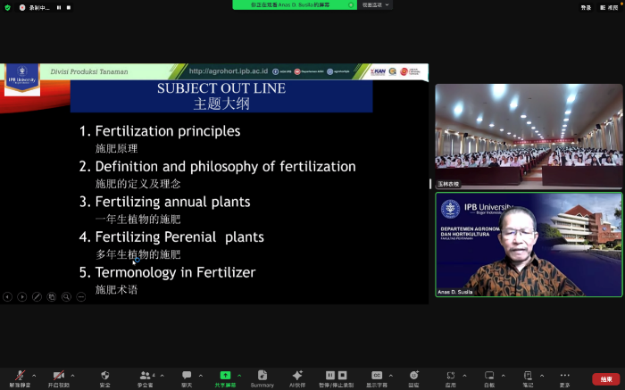Toggle pause/stop recording control
The image size is (625, 390).
coord(336,377)
